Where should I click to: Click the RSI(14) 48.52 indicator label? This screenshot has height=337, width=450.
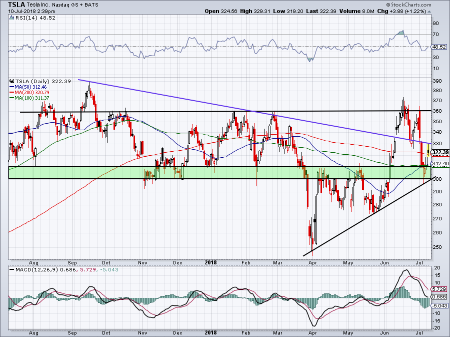(x=35, y=18)
